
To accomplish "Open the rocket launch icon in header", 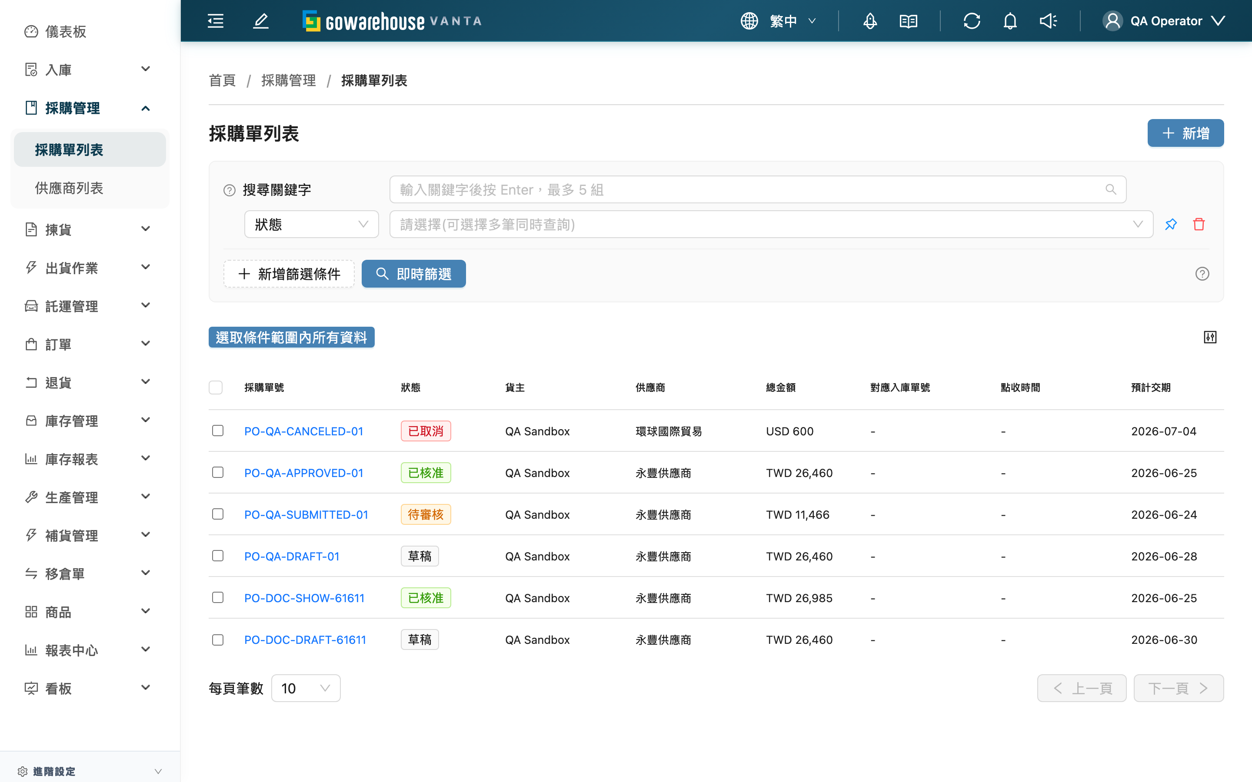I will (870, 21).
